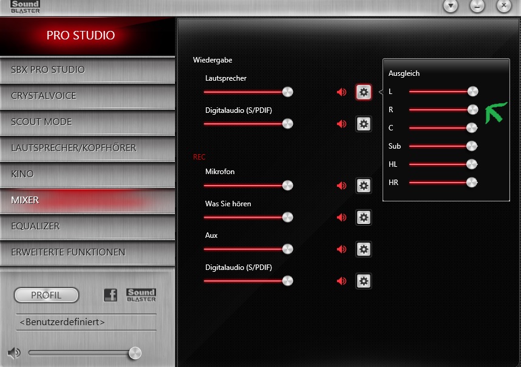
Task: Open the EQUALIZER section
Action: (x=87, y=227)
